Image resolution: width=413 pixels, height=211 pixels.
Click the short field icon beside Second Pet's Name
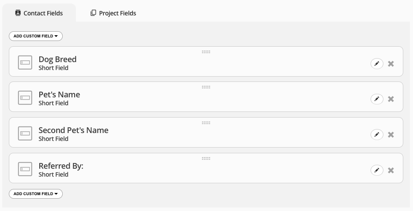(25, 133)
